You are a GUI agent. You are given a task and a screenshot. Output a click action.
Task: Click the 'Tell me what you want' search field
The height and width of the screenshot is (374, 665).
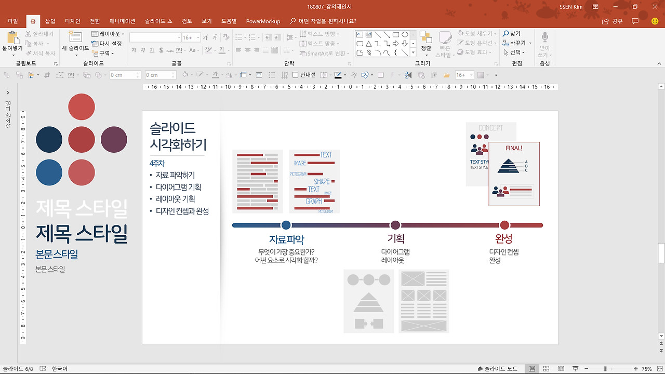(323, 21)
